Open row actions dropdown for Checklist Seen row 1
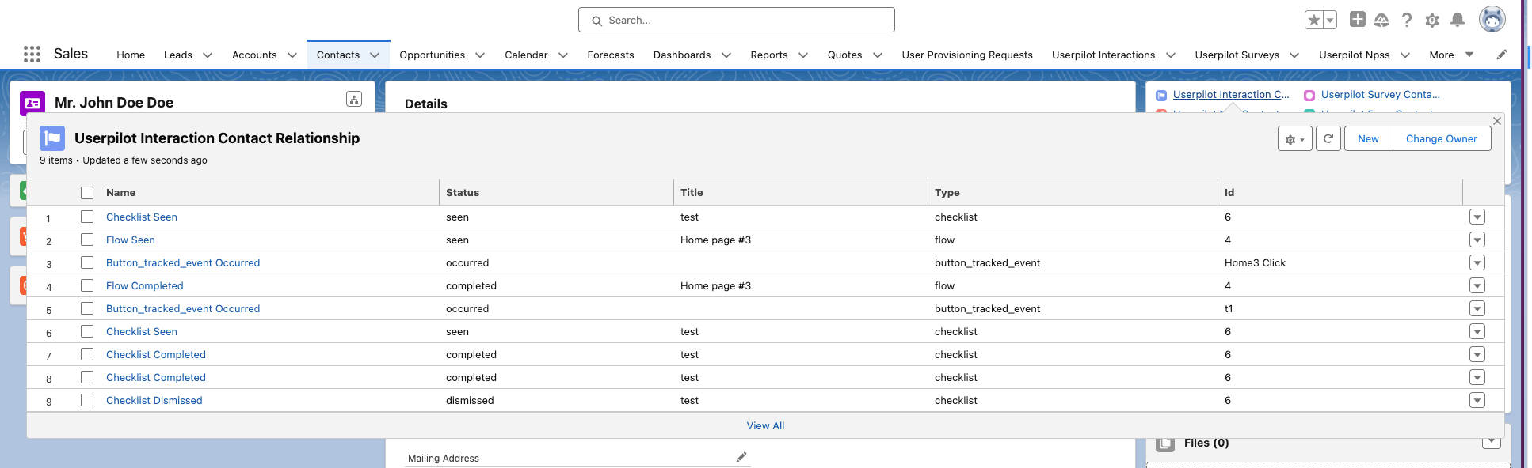This screenshot has width=1532, height=468. [1477, 217]
